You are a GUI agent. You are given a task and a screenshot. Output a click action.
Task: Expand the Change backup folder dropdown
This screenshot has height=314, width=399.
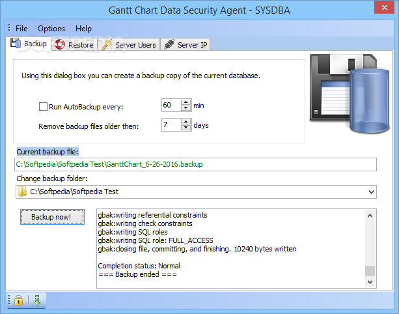tap(371, 192)
